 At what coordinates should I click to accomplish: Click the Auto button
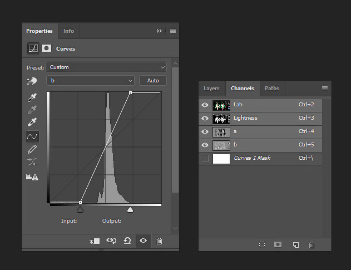[153, 80]
